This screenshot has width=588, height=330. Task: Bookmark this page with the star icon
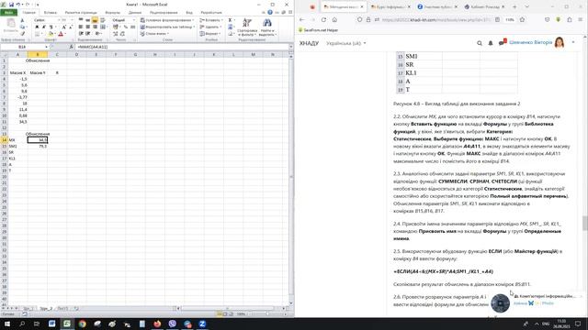click(522, 19)
